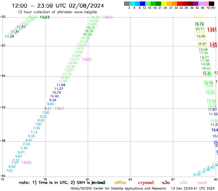Click wave height value "14.61"
218x191 pixels.
tap(95, 17)
